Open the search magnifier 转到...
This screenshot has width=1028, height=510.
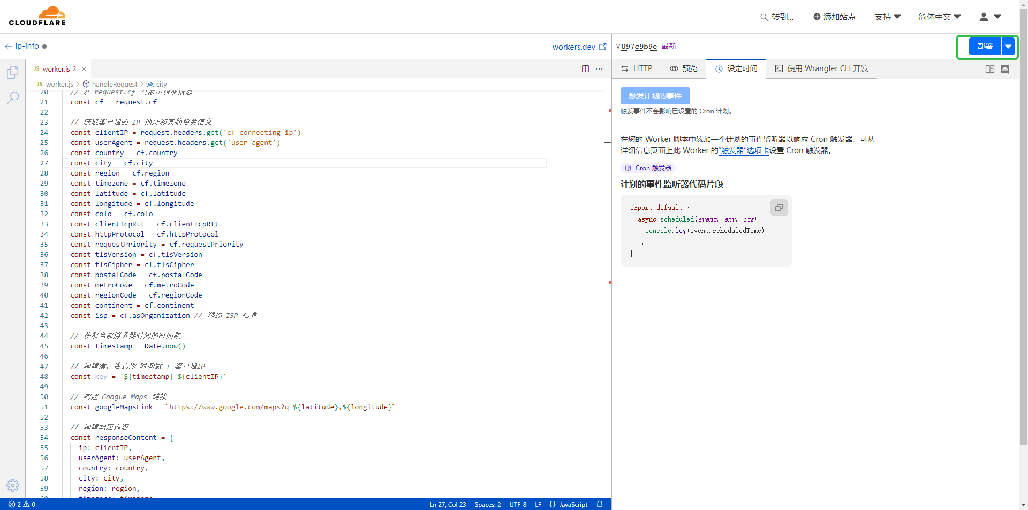point(777,17)
